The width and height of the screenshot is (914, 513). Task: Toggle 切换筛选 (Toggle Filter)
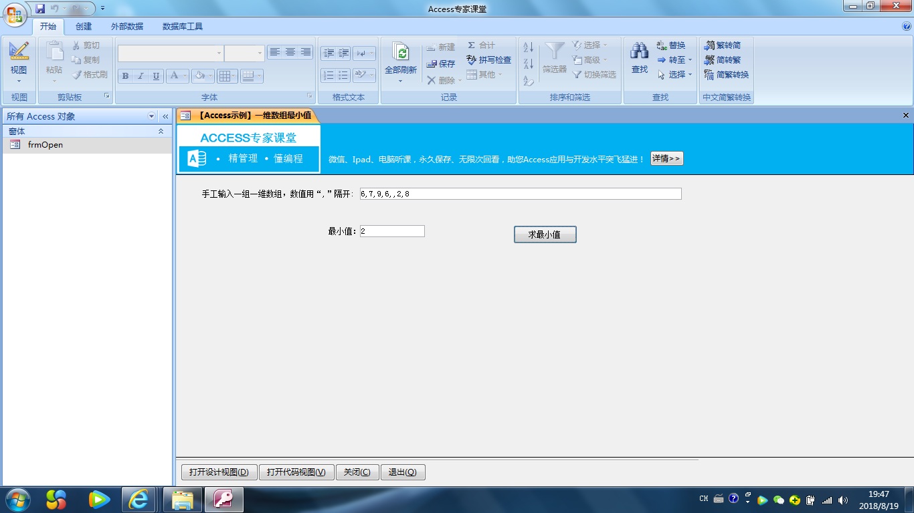click(x=594, y=75)
